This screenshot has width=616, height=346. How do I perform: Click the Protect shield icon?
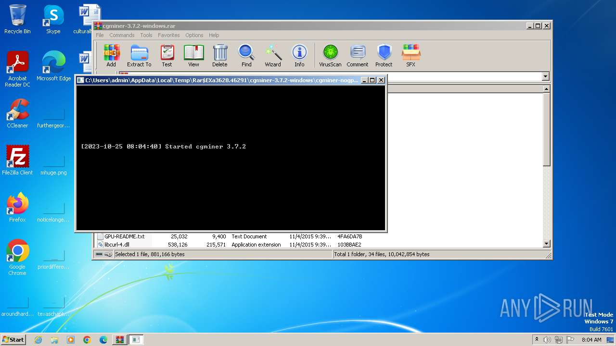click(x=384, y=56)
